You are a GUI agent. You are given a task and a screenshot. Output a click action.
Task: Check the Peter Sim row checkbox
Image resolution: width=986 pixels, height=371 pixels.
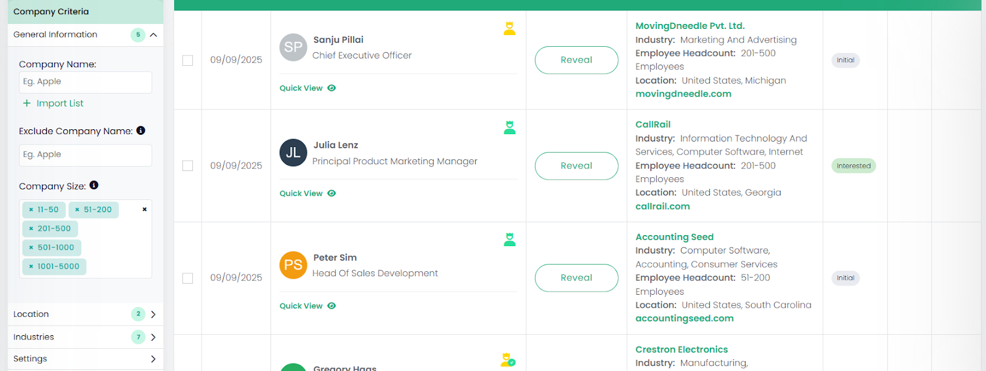pyautogui.click(x=188, y=278)
